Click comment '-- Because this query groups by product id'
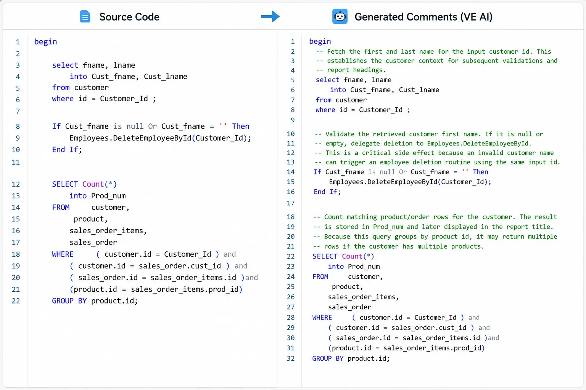 [x=435, y=237]
